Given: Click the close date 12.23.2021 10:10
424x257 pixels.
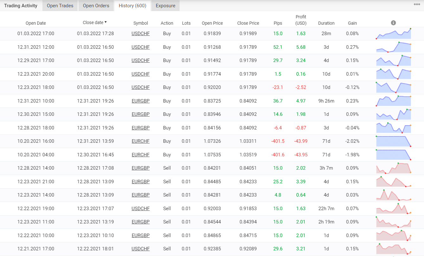Looking at the screenshot, I should (95, 235).
